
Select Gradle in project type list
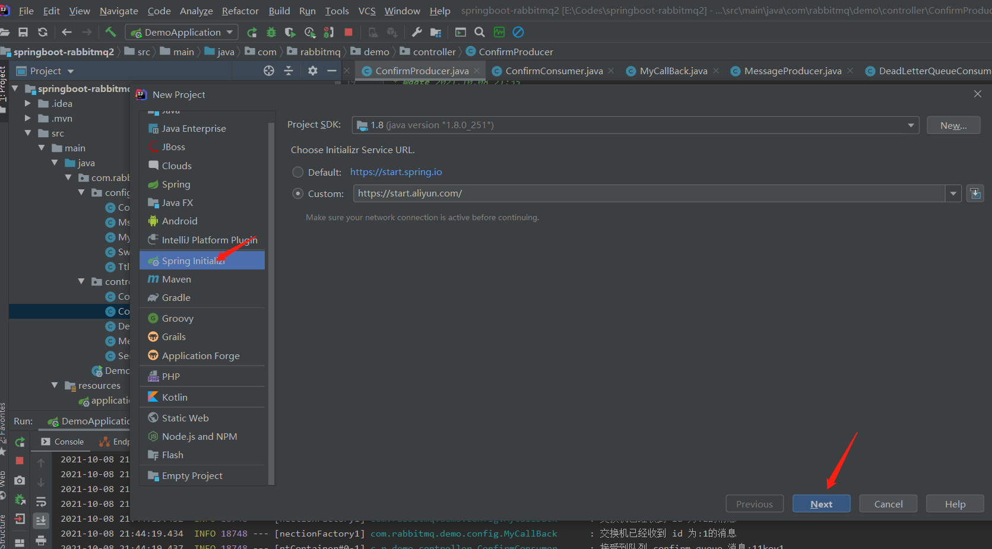coord(202,297)
